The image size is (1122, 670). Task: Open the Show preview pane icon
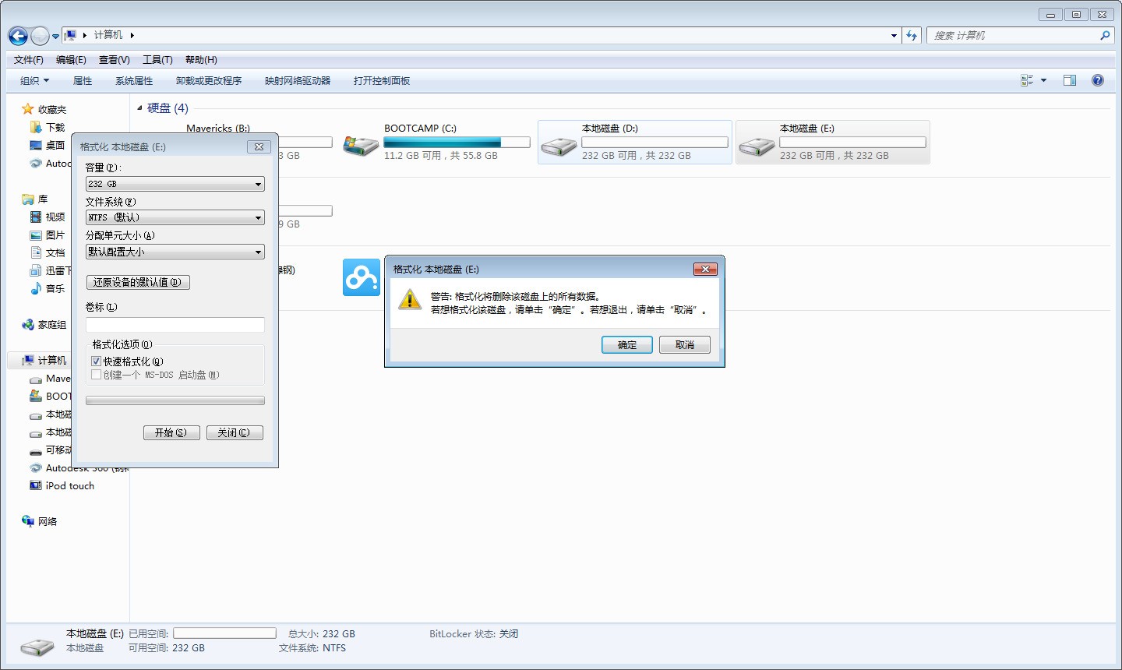tap(1070, 79)
